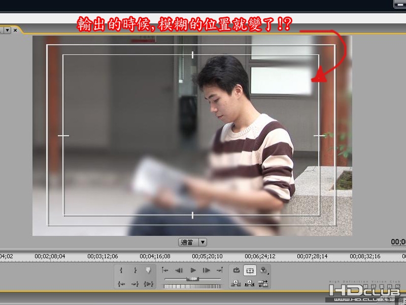
Task: Step back one frame
Action: pyautogui.click(x=179, y=270)
